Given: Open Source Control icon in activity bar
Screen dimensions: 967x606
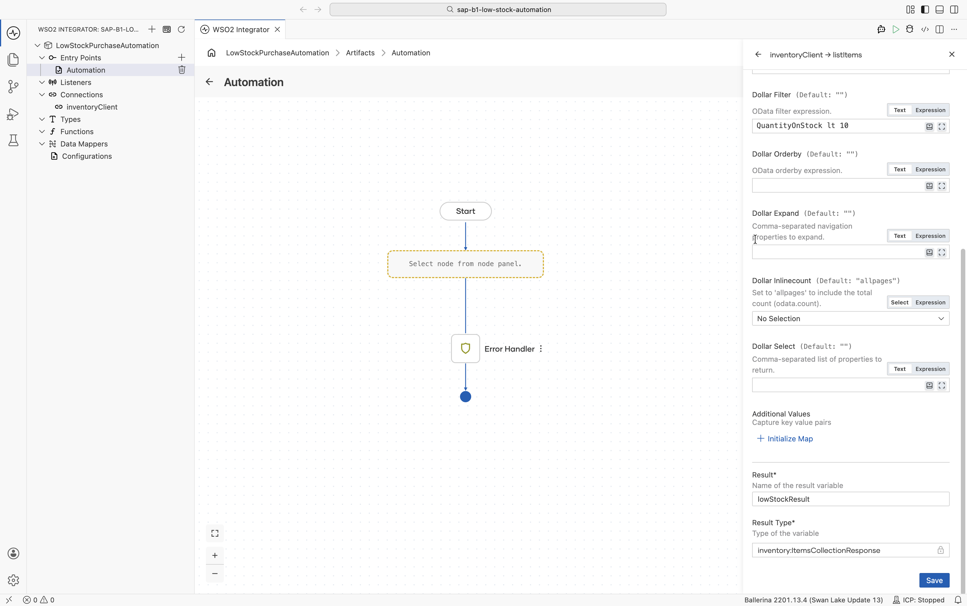Looking at the screenshot, I should 13,87.
